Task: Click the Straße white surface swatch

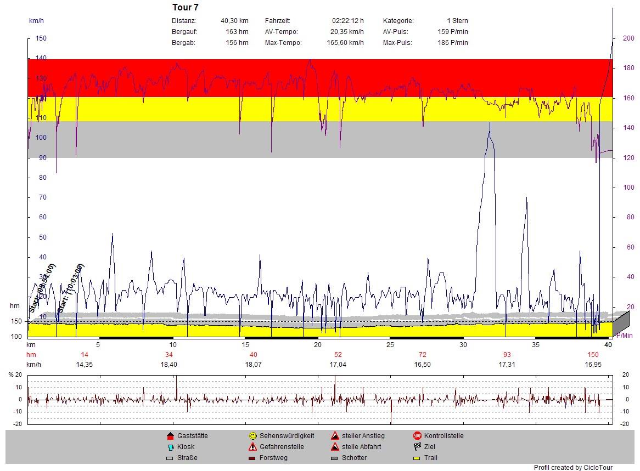Action: point(170,458)
